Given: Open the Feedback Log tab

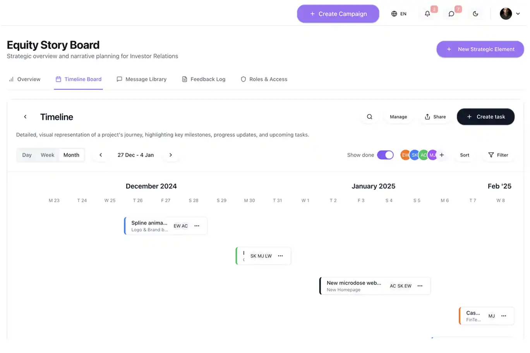Looking at the screenshot, I should coord(204,79).
